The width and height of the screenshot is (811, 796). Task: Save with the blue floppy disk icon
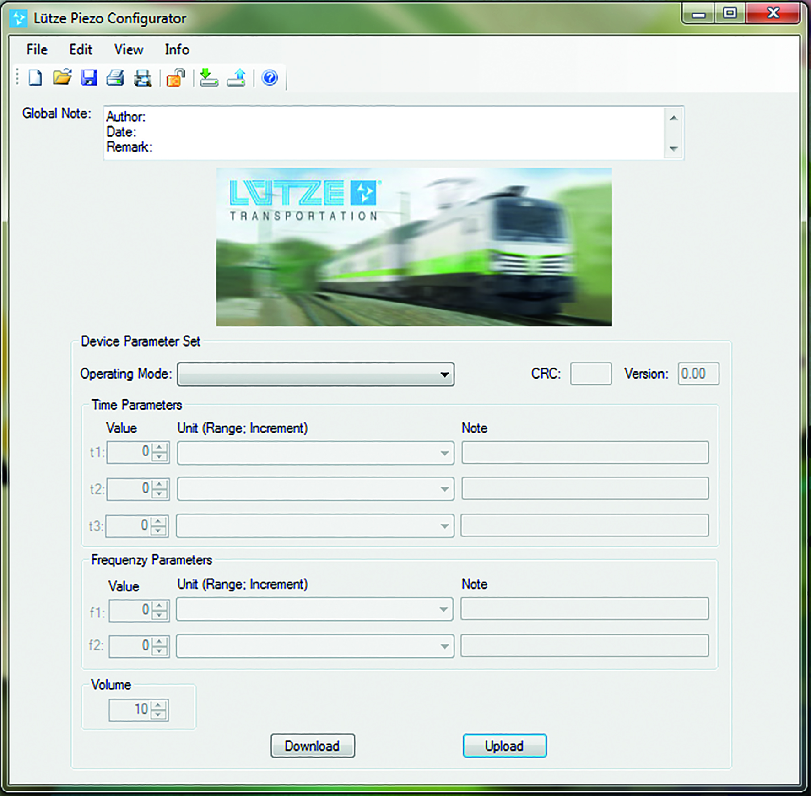[x=89, y=78]
